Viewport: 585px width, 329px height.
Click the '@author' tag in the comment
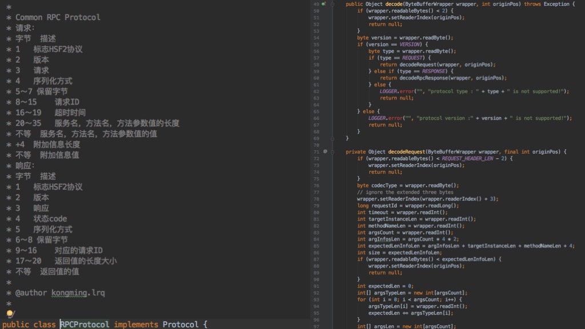[x=31, y=293]
